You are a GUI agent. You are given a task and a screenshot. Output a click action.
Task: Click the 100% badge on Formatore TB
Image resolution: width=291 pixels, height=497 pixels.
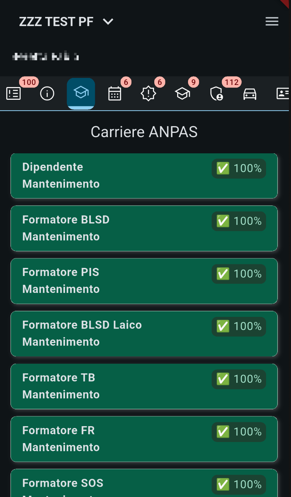239,379
